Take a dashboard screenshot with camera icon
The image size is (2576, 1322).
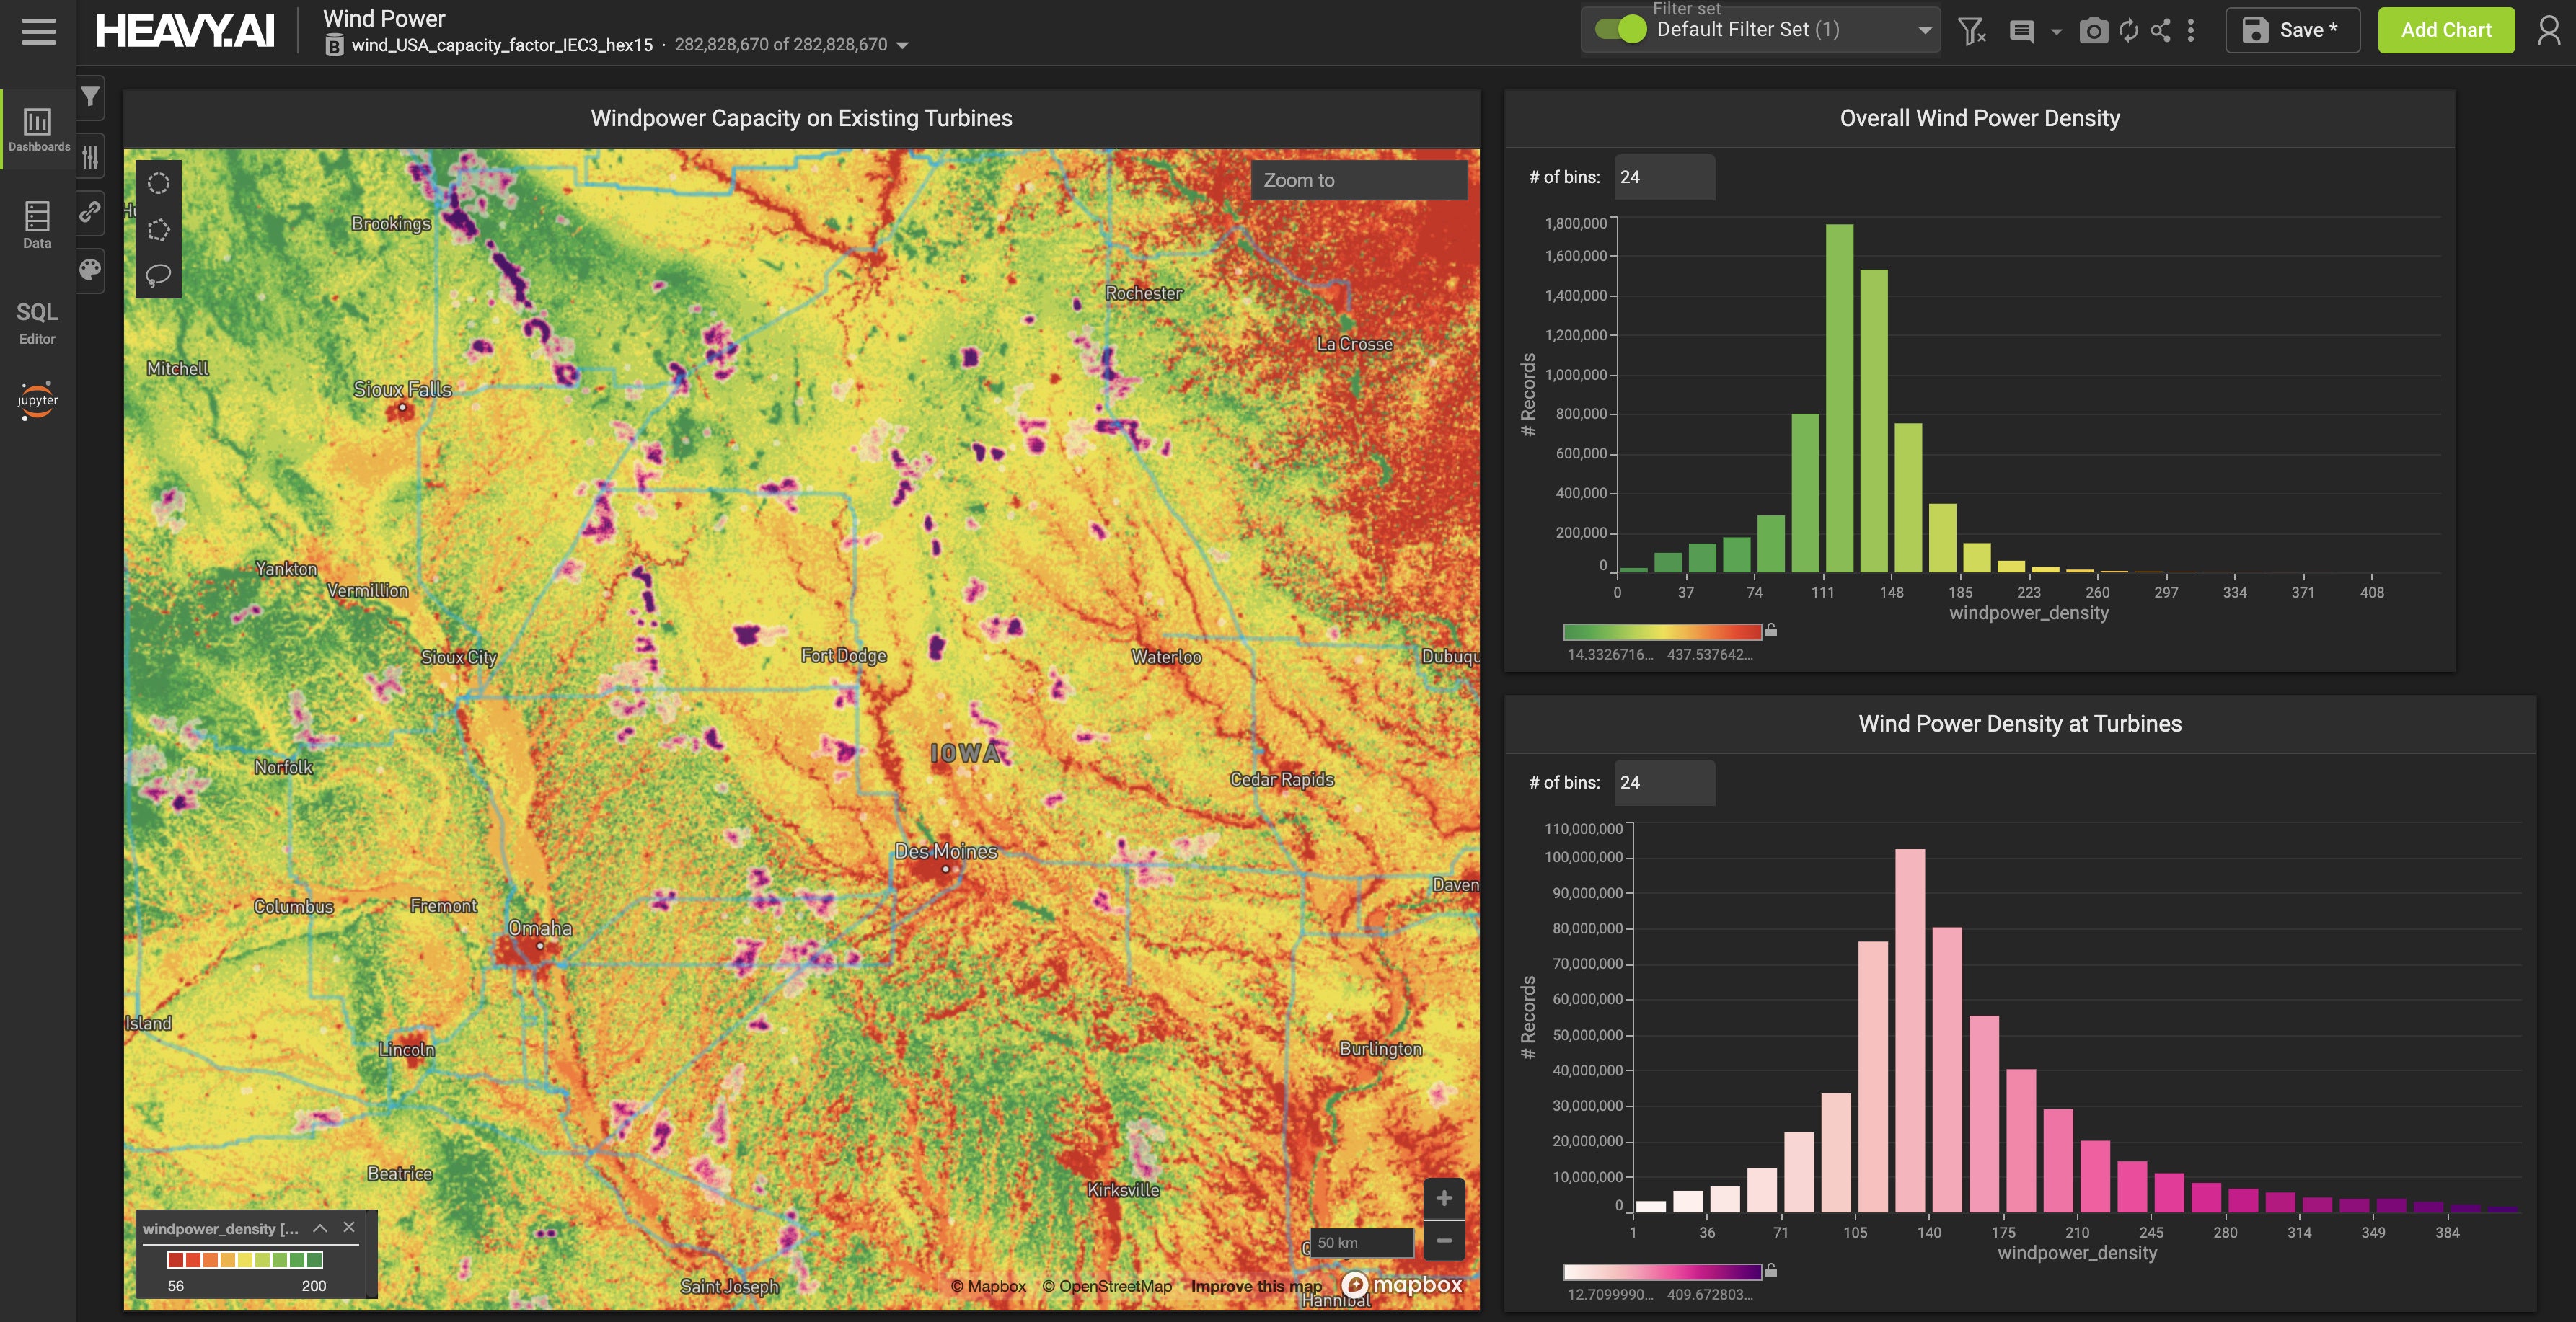2093,31
